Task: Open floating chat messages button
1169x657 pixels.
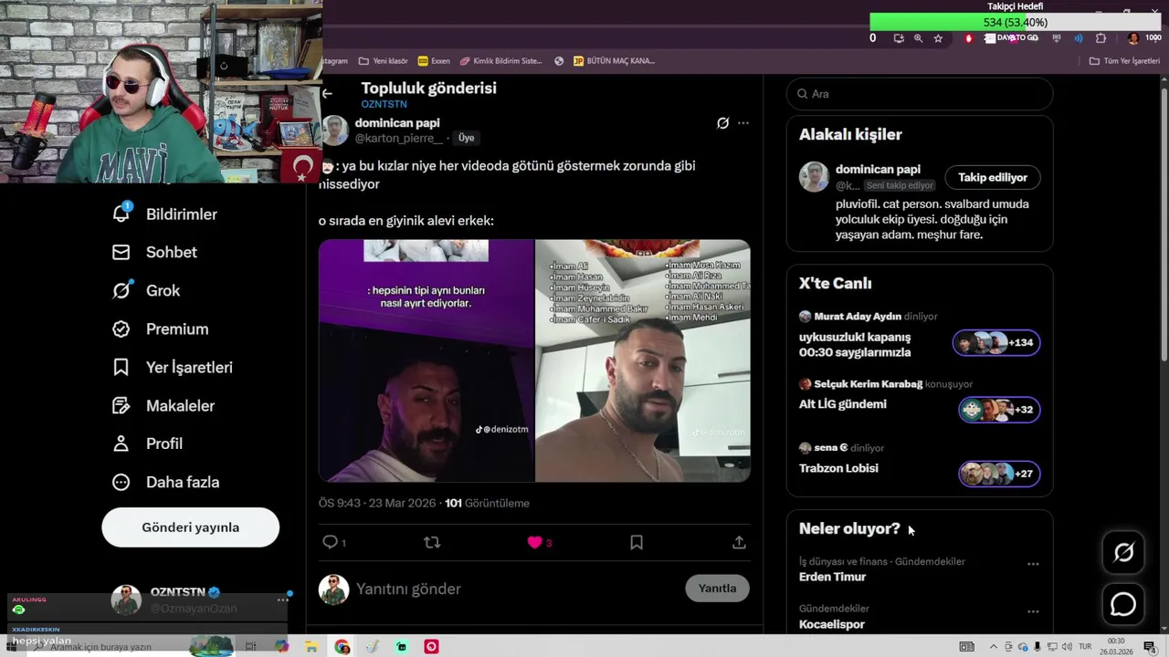Action: point(1123,605)
